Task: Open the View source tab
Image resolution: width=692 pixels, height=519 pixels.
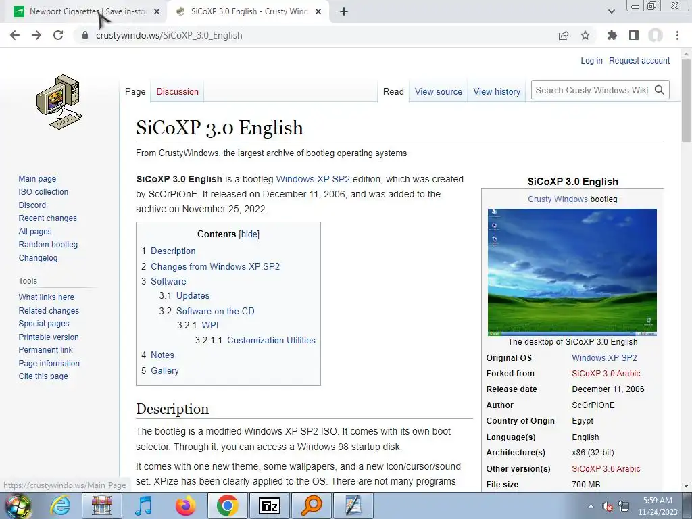Action: click(438, 91)
